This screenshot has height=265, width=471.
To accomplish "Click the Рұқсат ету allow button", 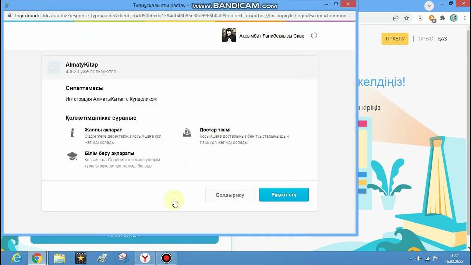I will click(x=284, y=195).
